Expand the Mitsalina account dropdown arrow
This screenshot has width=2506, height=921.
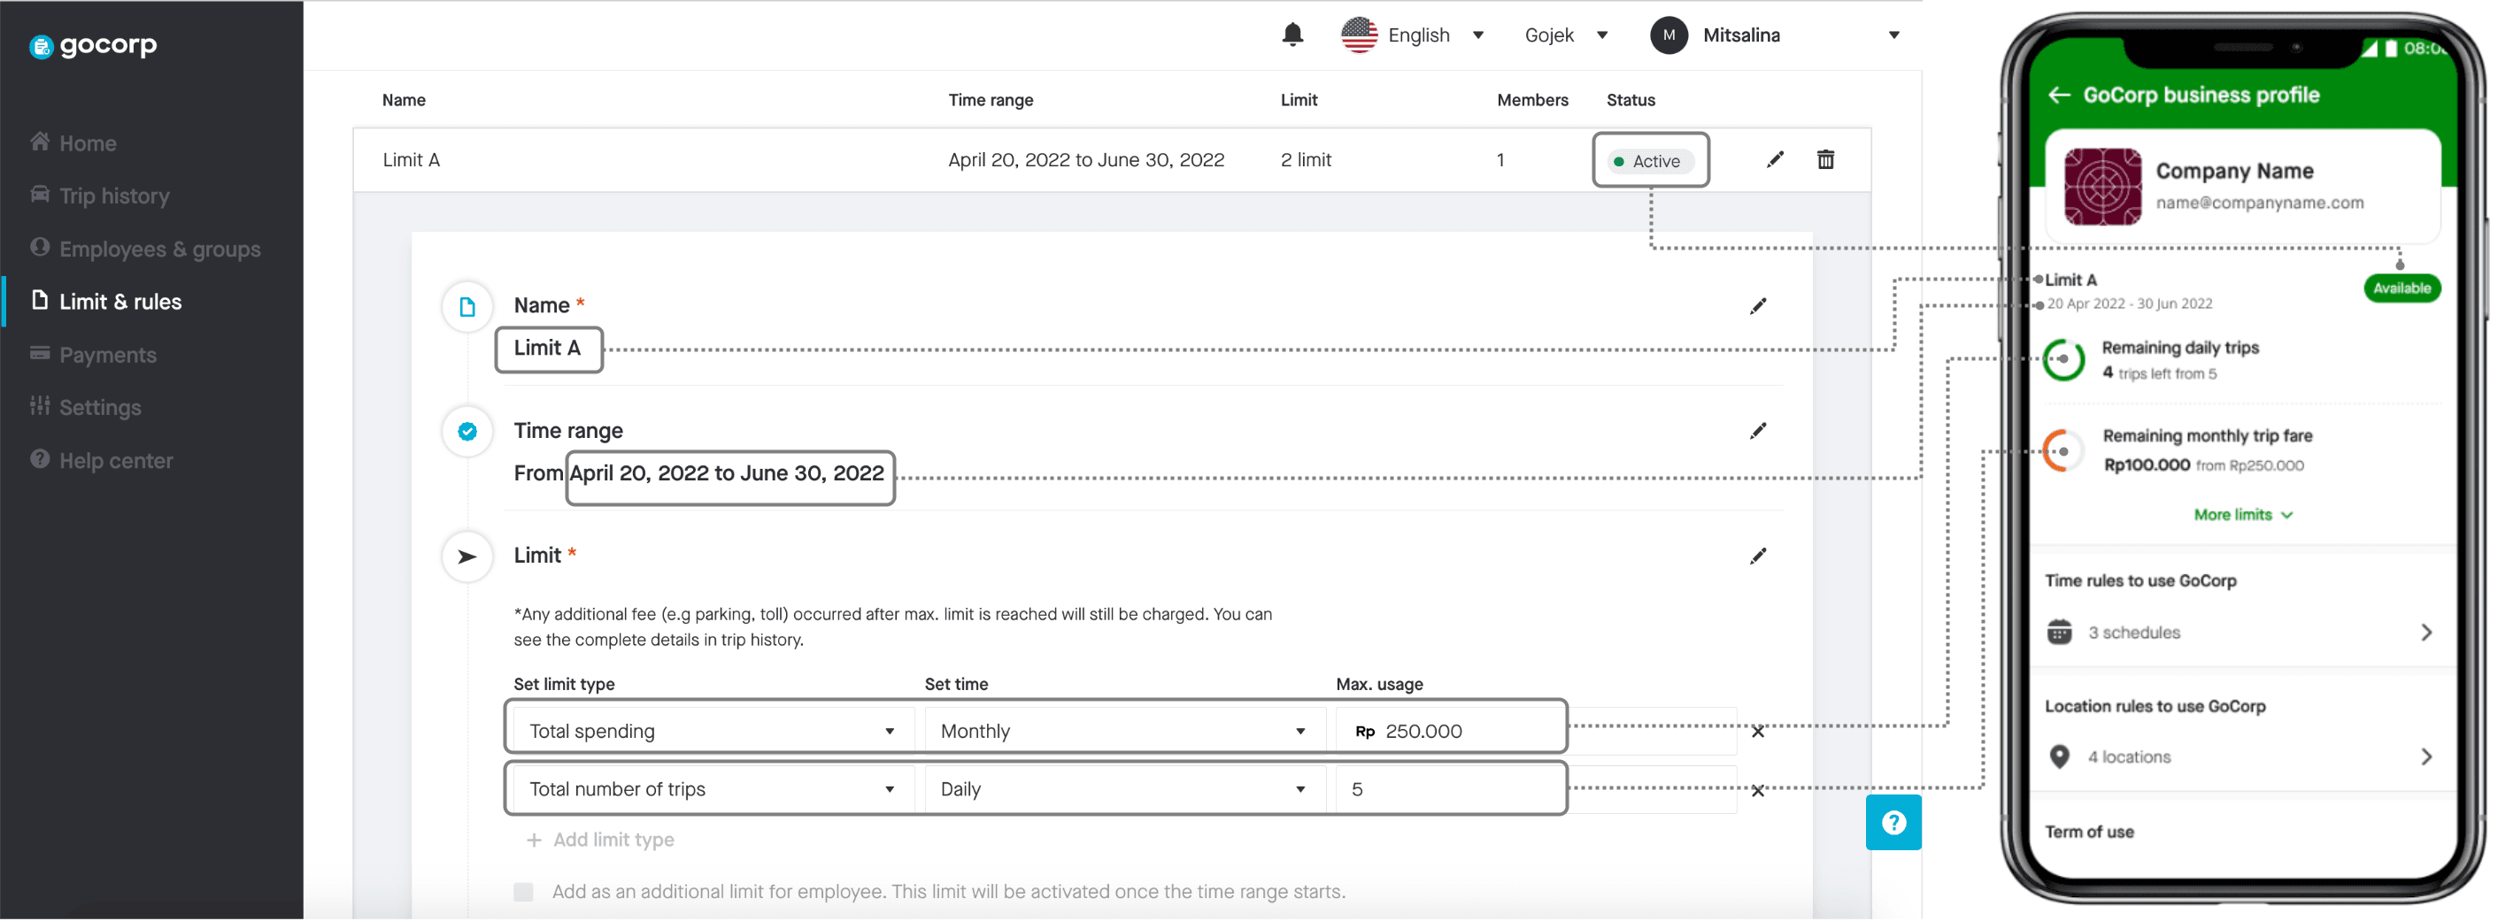(x=1893, y=35)
